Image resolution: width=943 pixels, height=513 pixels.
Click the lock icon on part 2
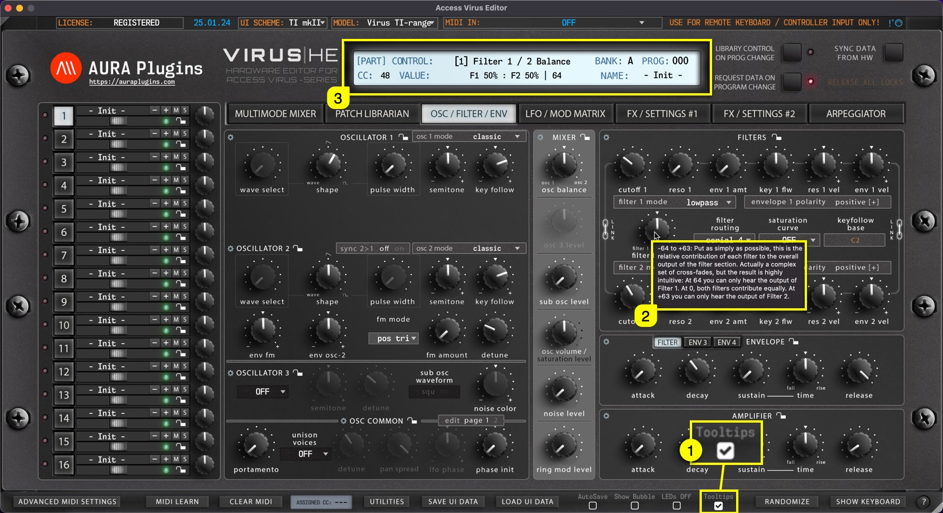(x=181, y=144)
